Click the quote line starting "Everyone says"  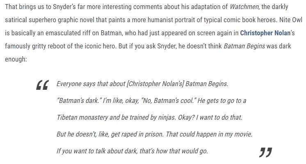point(142,84)
